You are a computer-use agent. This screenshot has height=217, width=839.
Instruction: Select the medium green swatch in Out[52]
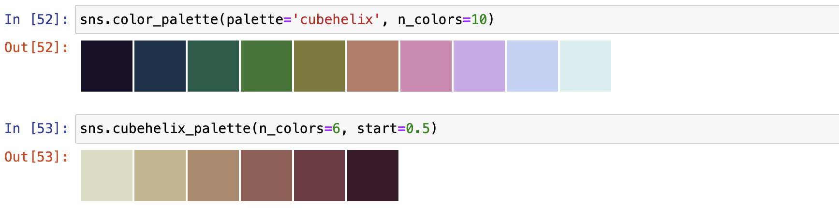pos(266,66)
